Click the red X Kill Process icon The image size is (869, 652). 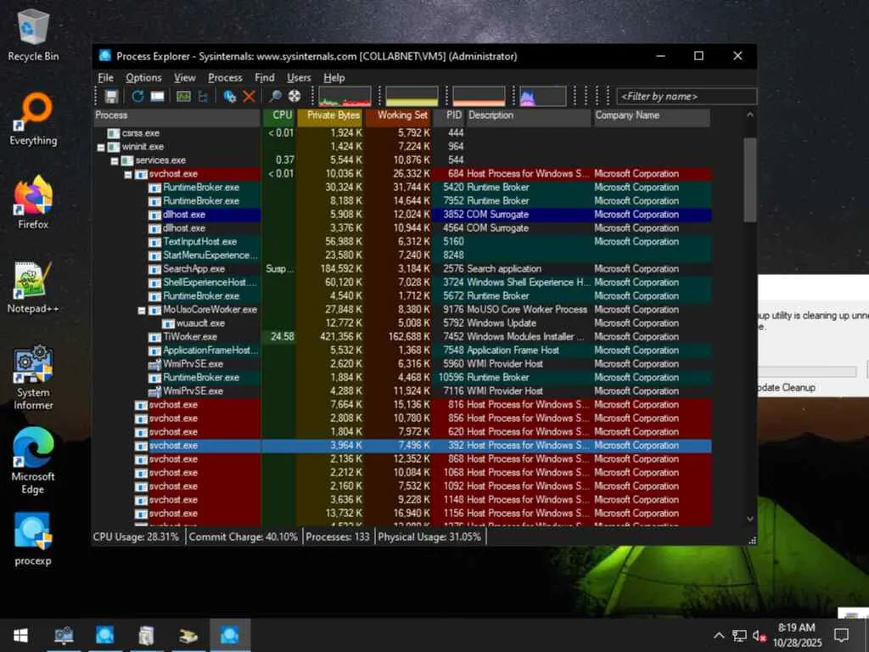coord(249,97)
